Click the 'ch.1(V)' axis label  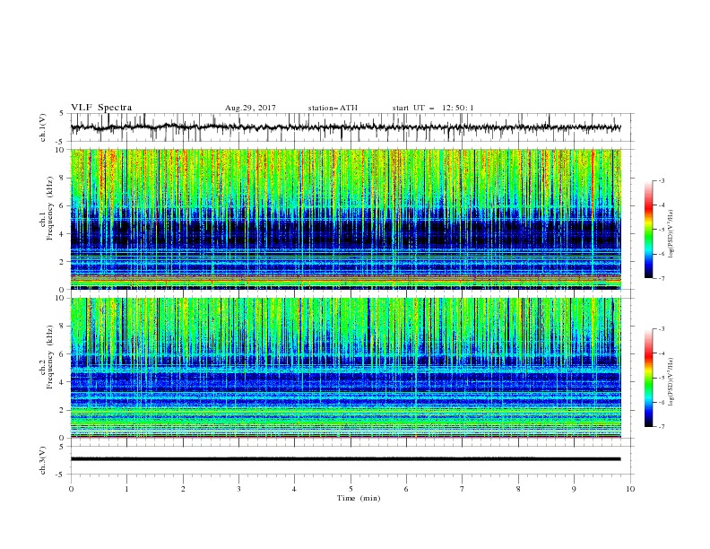[x=43, y=127]
